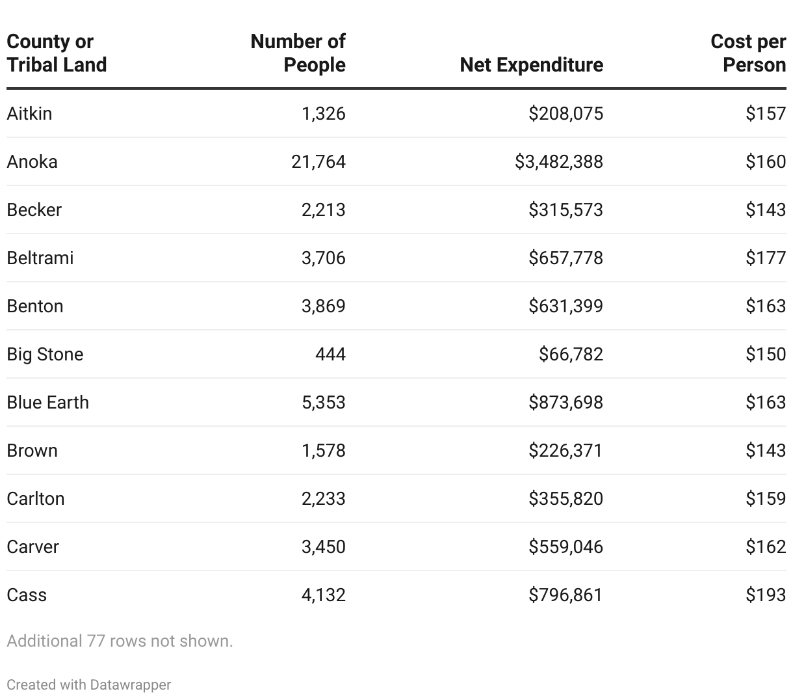
Task: Select the Aitkin county row name
Action: coord(29,114)
